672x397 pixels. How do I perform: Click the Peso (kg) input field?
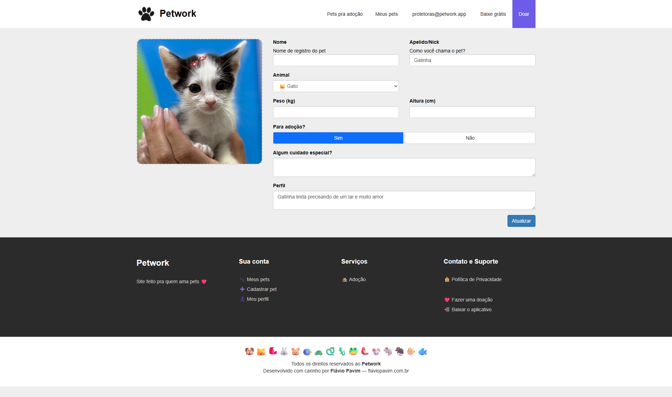click(336, 112)
